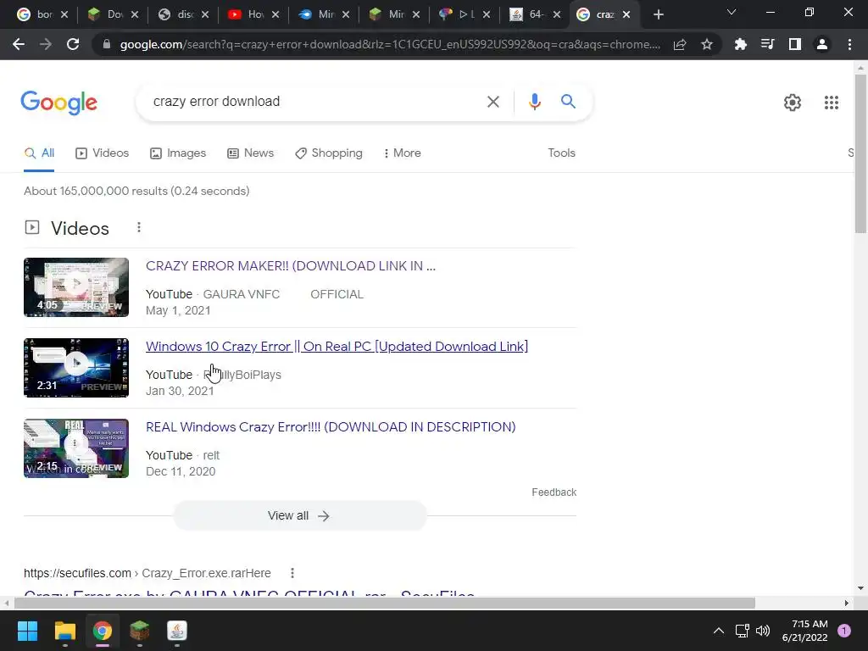Click the 4:05 video thumbnail
This screenshot has height=651, width=868.
click(76, 287)
